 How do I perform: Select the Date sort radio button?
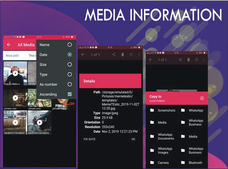tap(69, 55)
